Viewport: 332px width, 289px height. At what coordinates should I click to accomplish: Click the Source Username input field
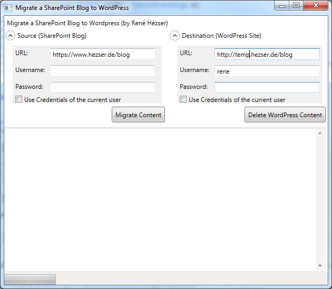click(103, 71)
